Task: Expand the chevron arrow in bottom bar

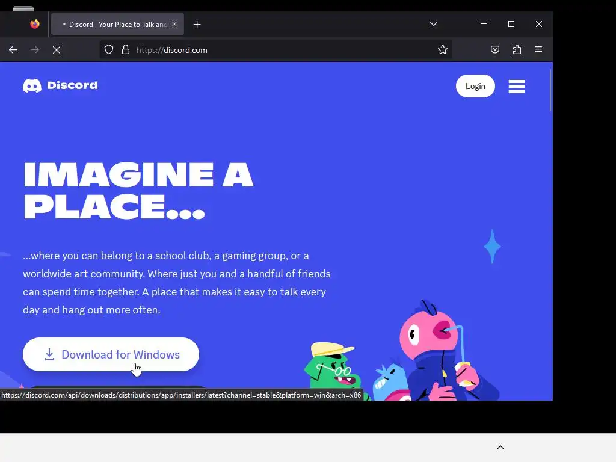Action: (x=500, y=448)
